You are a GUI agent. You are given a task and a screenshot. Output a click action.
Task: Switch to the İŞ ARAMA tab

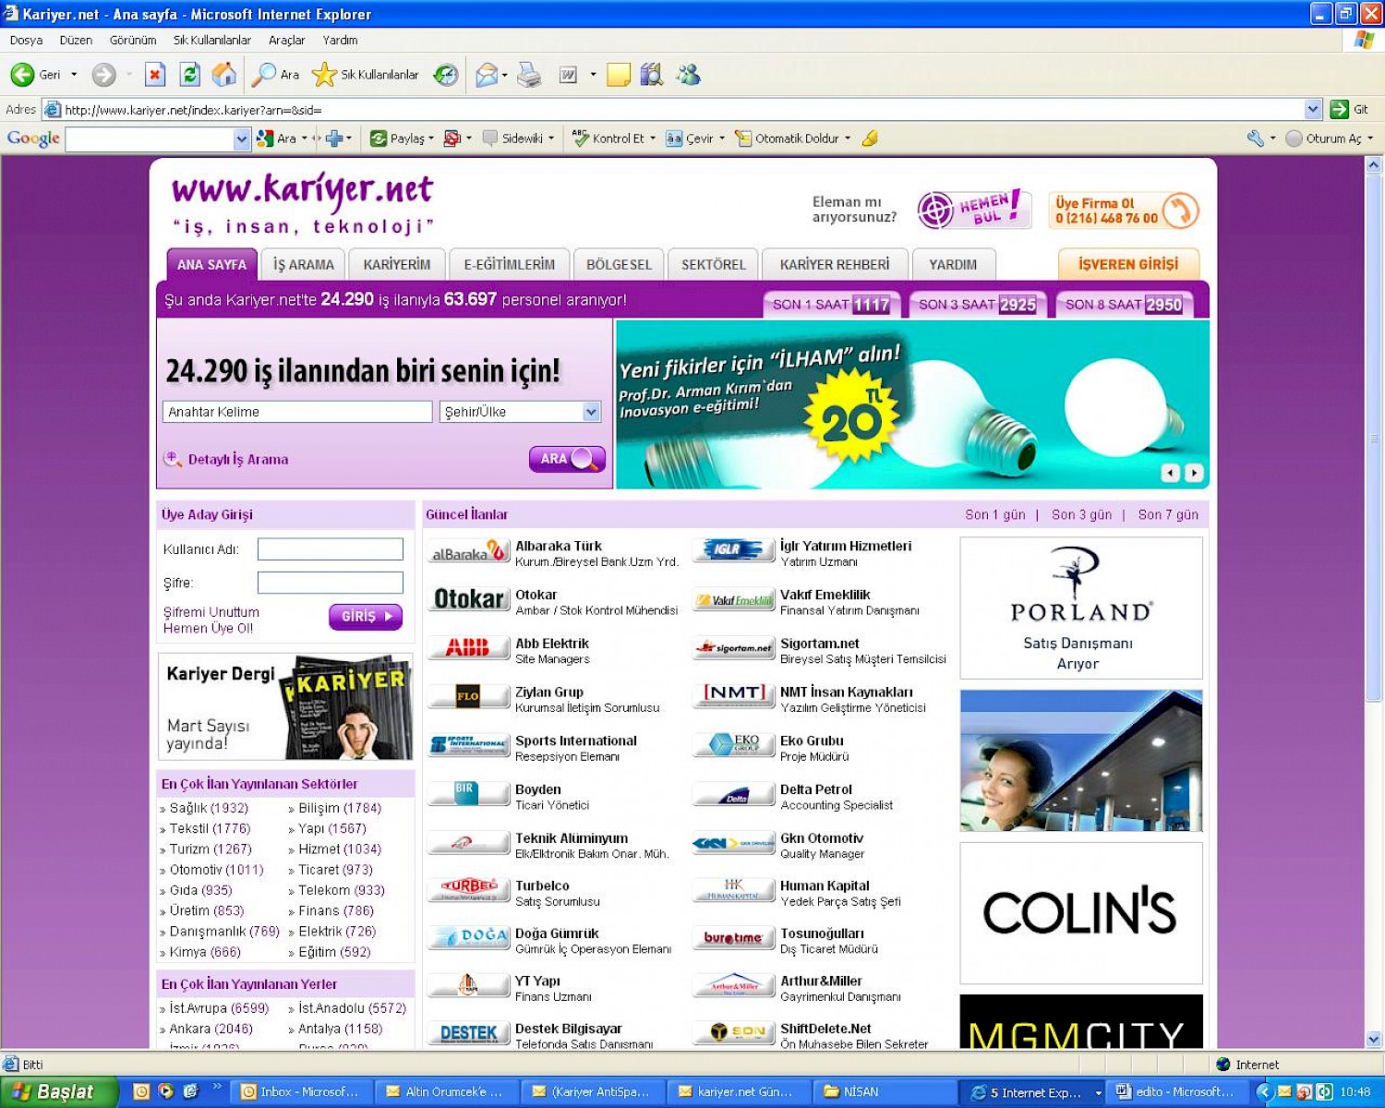click(303, 265)
